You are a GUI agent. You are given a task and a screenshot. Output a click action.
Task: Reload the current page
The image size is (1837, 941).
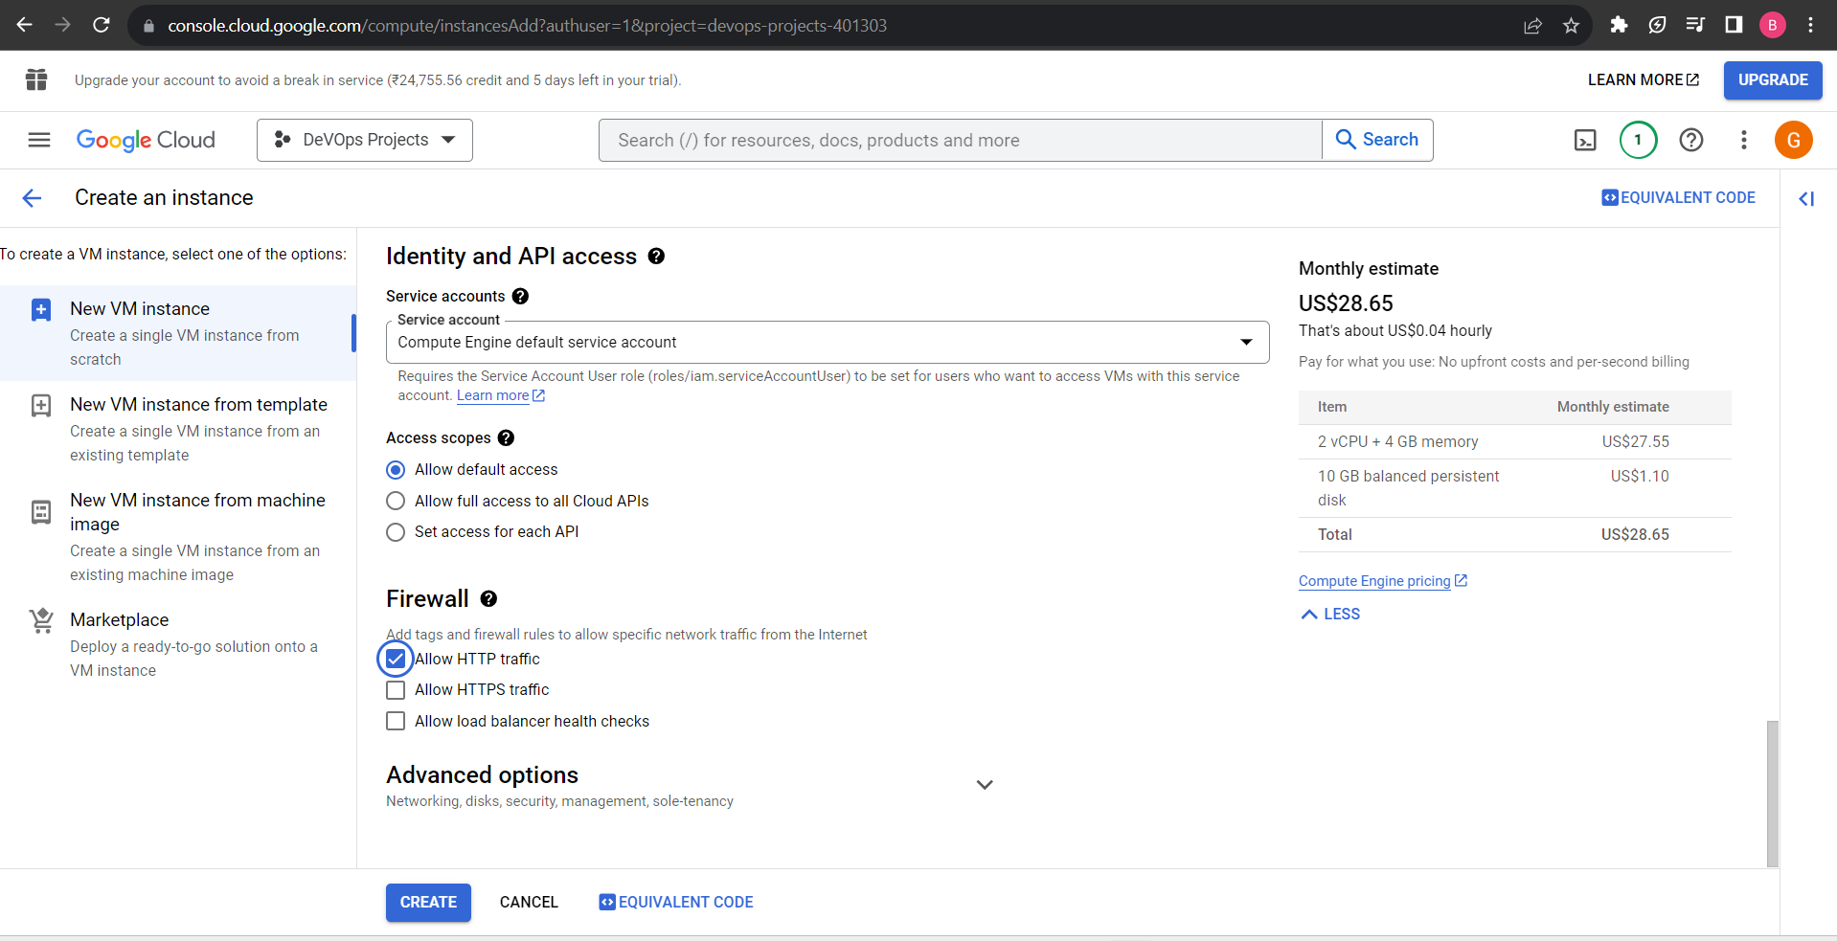(x=102, y=25)
